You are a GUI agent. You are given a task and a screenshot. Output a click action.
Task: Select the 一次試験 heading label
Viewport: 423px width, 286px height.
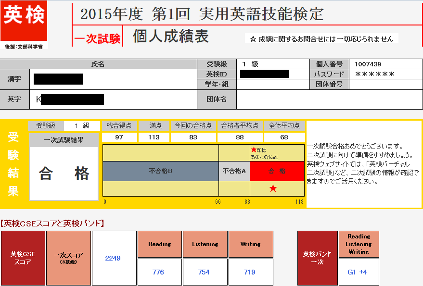click(x=97, y=38)
